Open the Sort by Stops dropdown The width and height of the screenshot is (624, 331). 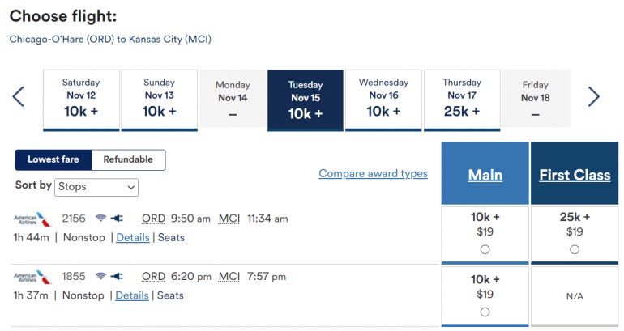point(96,187)
